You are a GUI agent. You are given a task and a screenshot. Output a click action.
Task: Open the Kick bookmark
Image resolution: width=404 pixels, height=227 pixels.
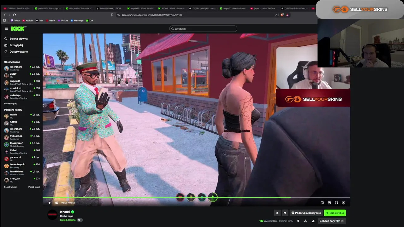click(x=90, y=20)
